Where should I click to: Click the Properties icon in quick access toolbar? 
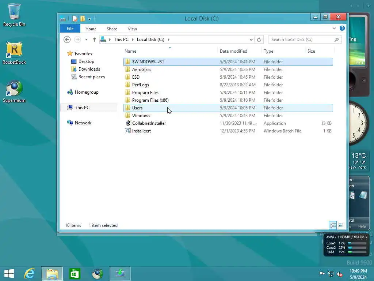coord(75,19)
